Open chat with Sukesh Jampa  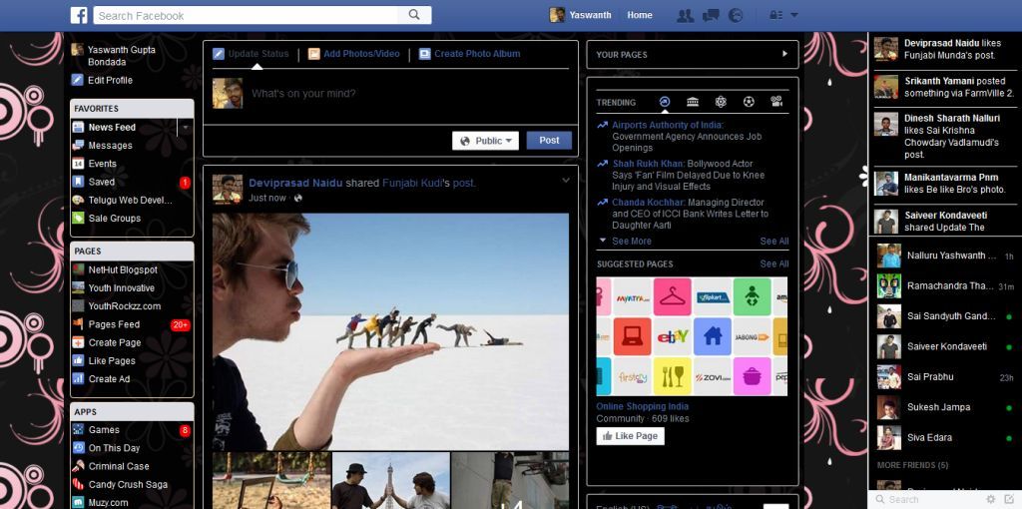click(945, 407)
